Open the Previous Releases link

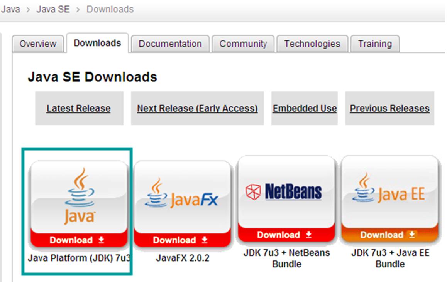(390, 108)
